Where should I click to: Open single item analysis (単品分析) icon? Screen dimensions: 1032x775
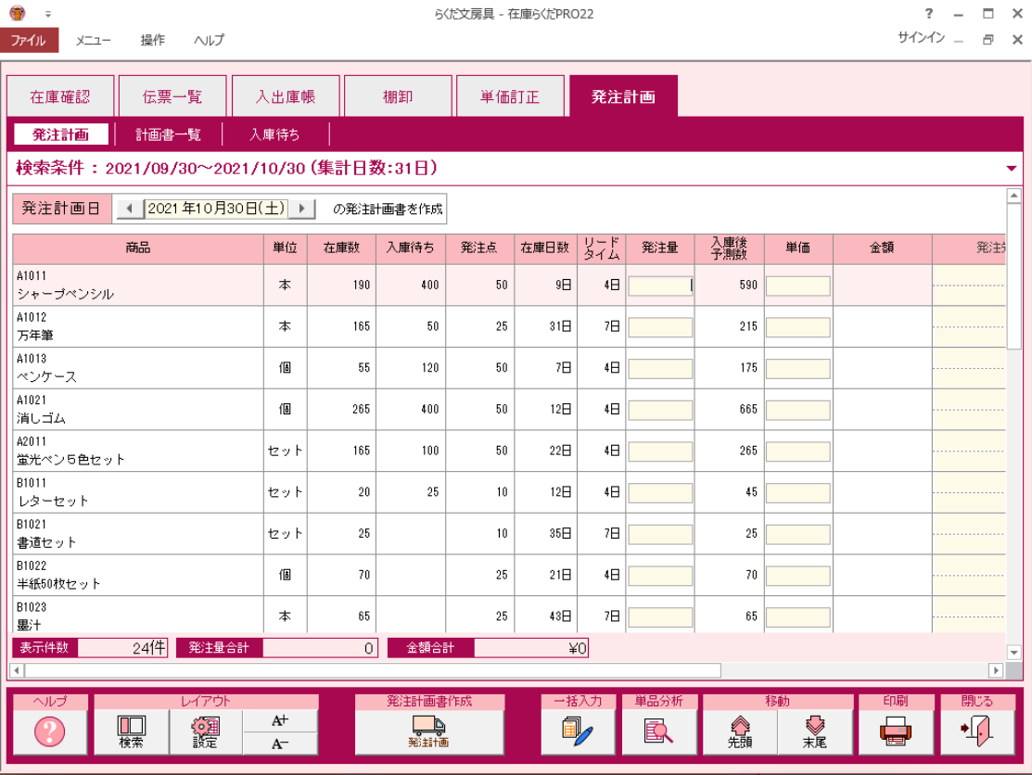point(658,731)
